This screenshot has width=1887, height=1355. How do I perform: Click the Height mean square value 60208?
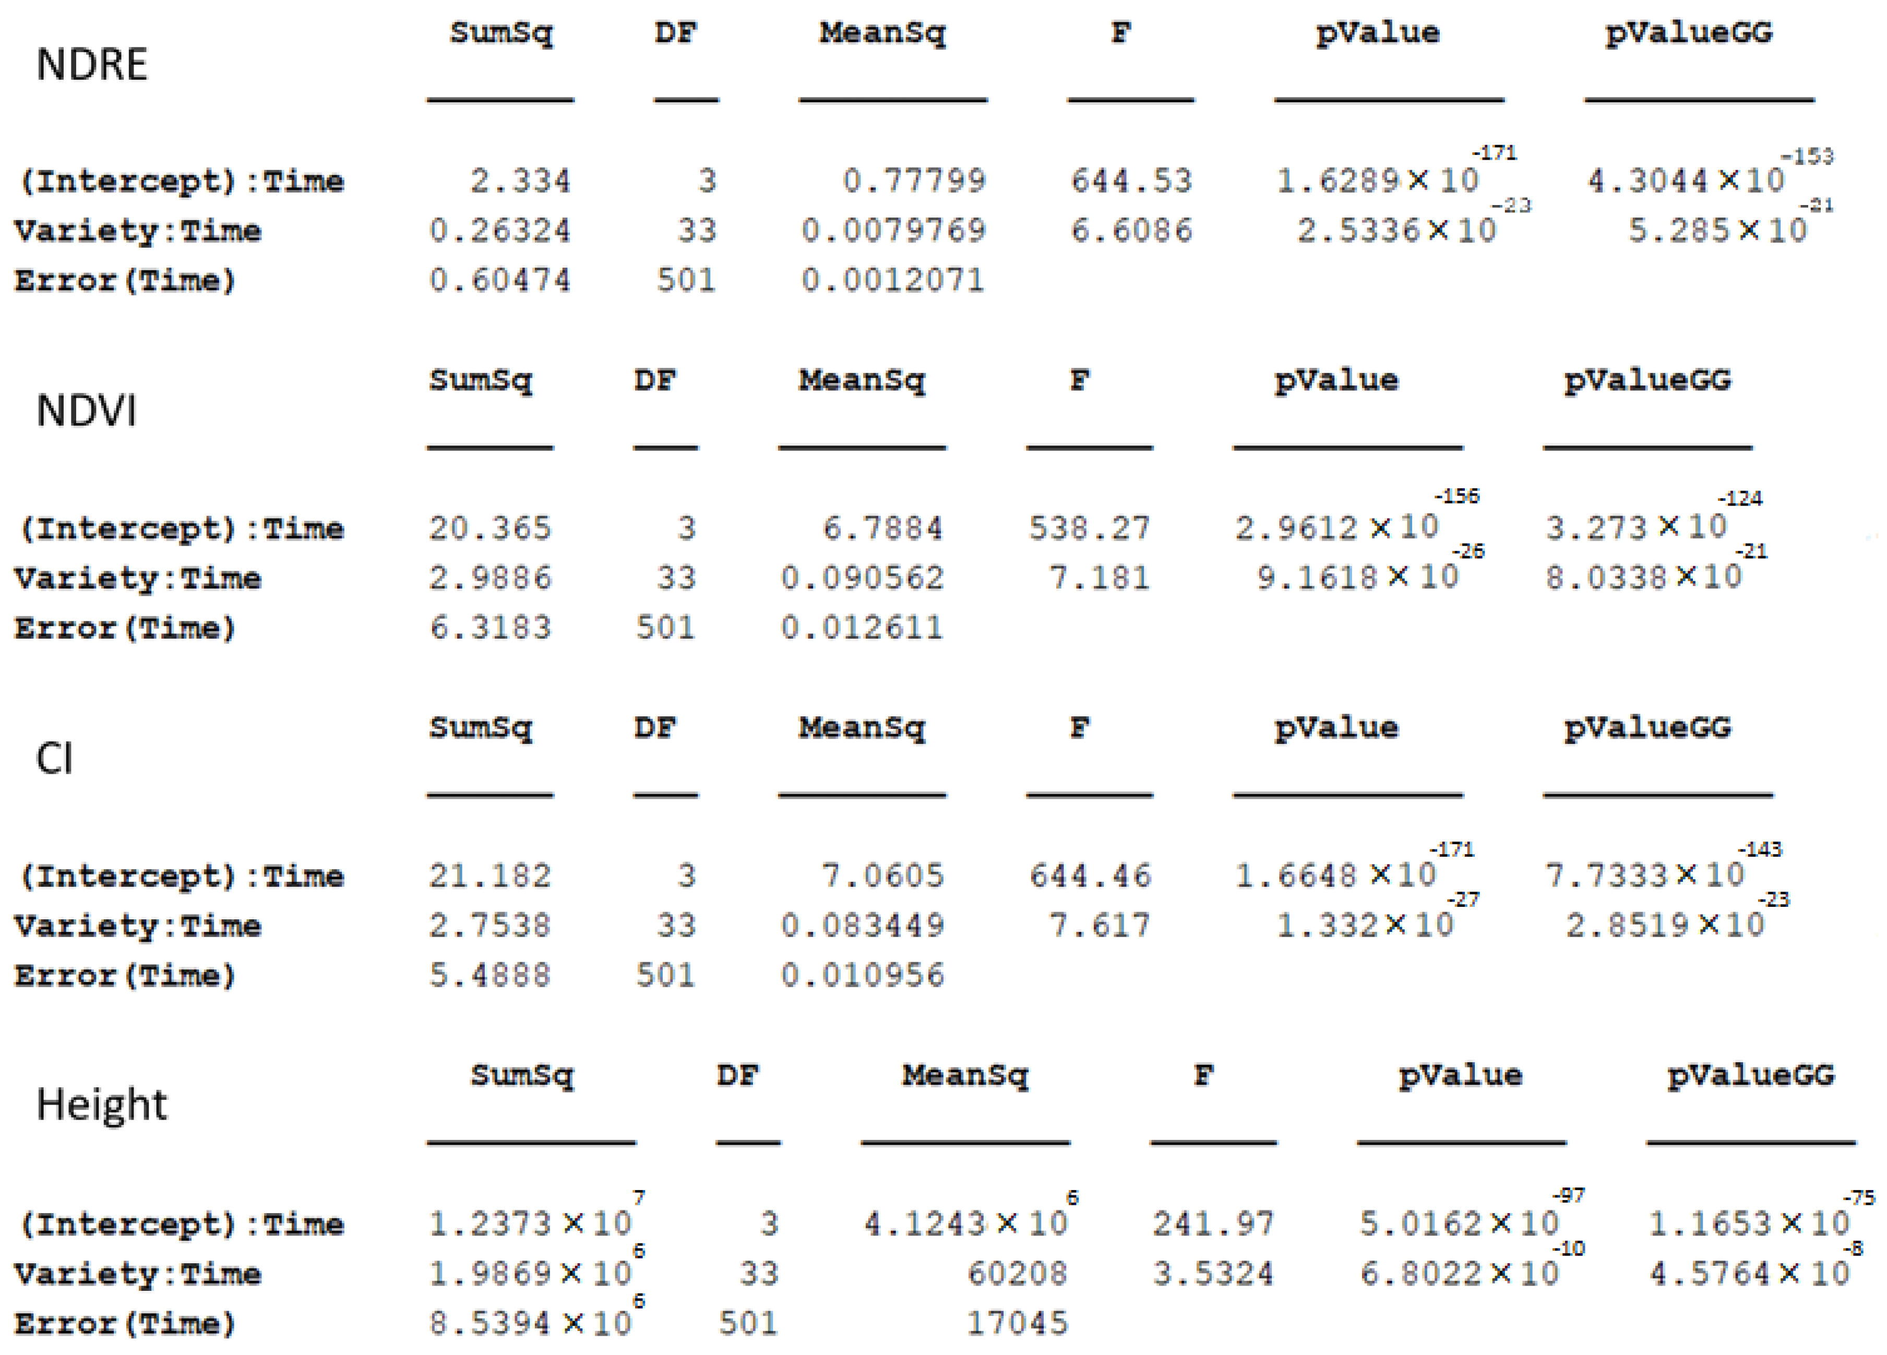coord(1017,1274)
